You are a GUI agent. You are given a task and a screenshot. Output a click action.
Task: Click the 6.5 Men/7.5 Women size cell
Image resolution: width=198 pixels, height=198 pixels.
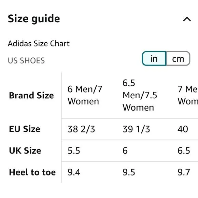click(140, 95)
